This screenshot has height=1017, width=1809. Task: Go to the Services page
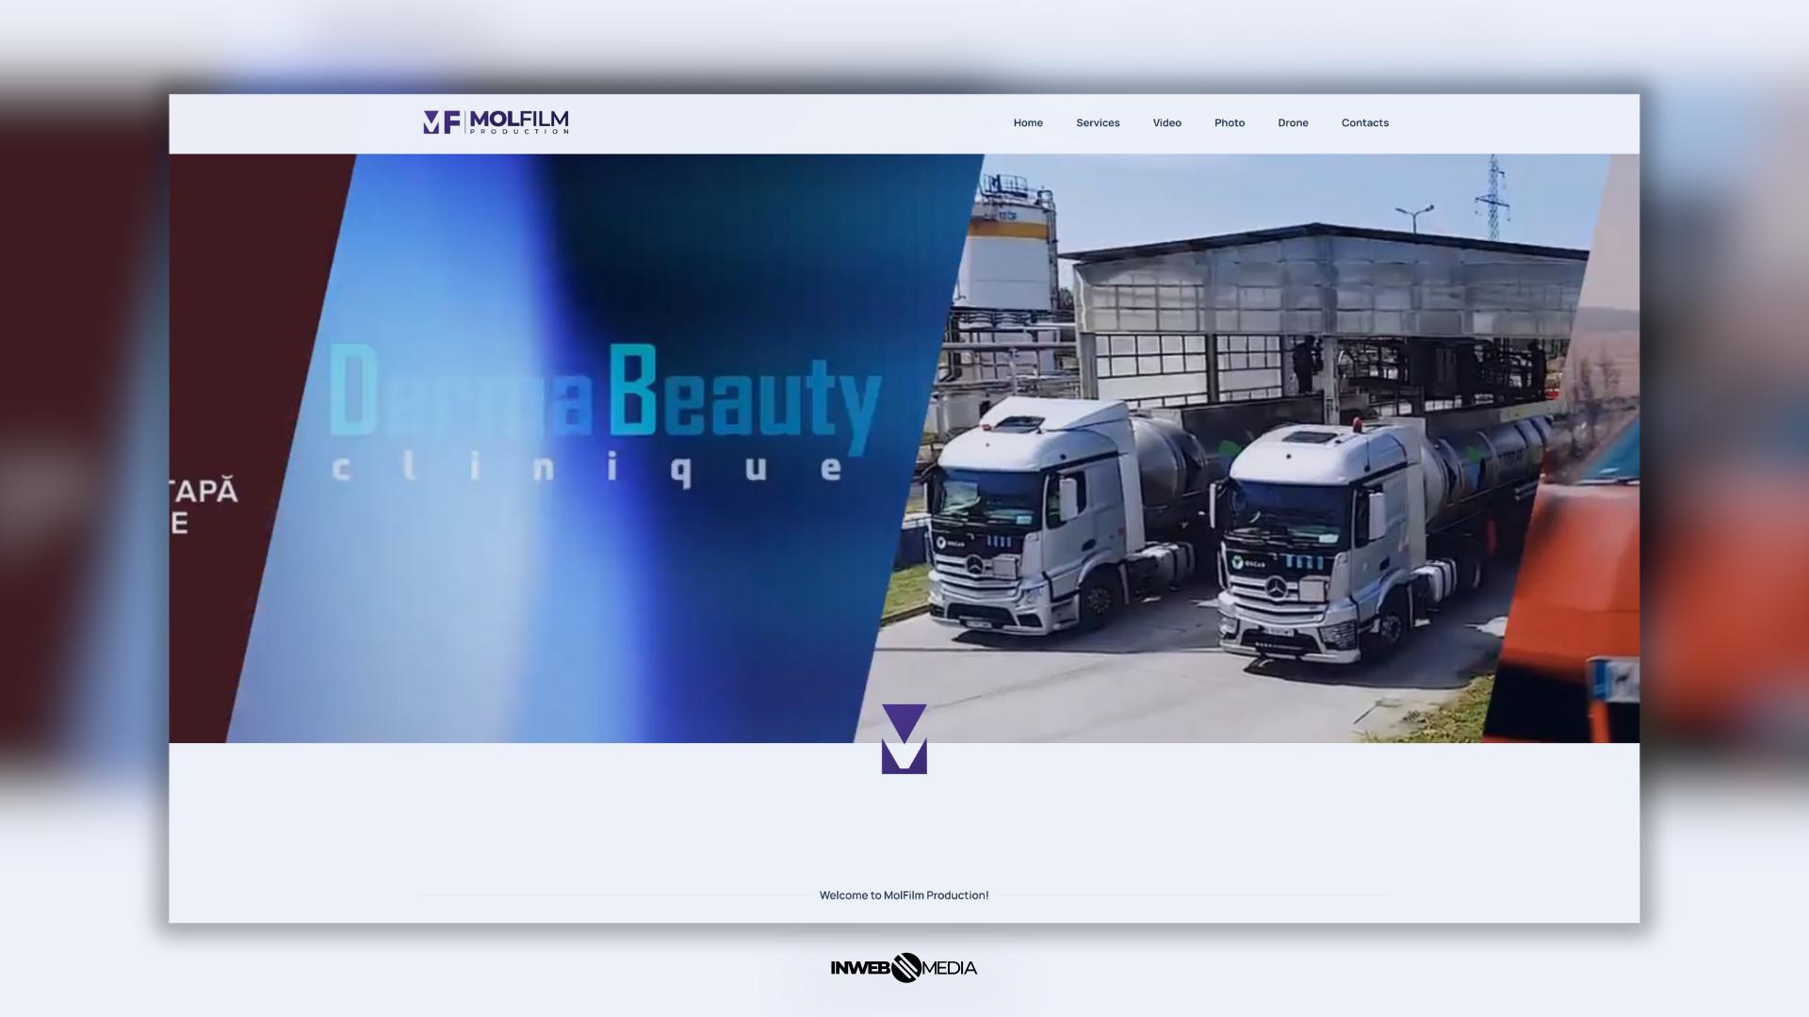pyautogui.click(x=1098, y=123)
